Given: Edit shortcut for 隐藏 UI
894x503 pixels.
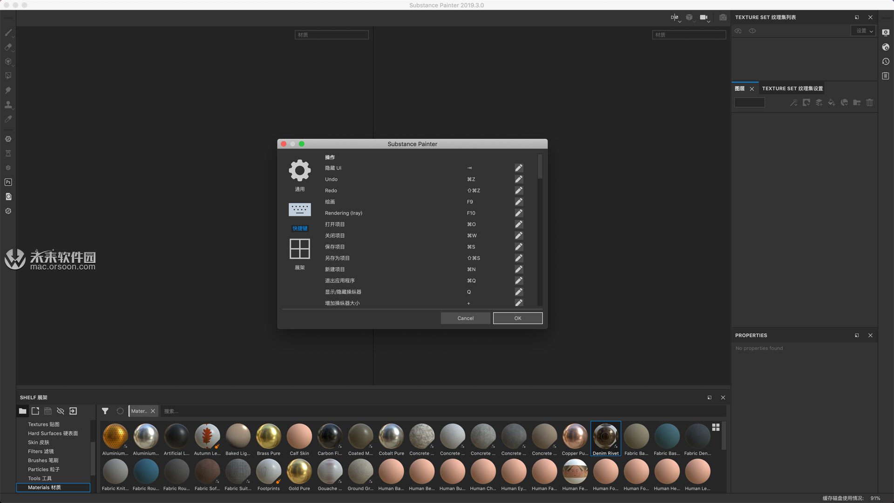Looking at the screenshot, I should tap(519, 168).
